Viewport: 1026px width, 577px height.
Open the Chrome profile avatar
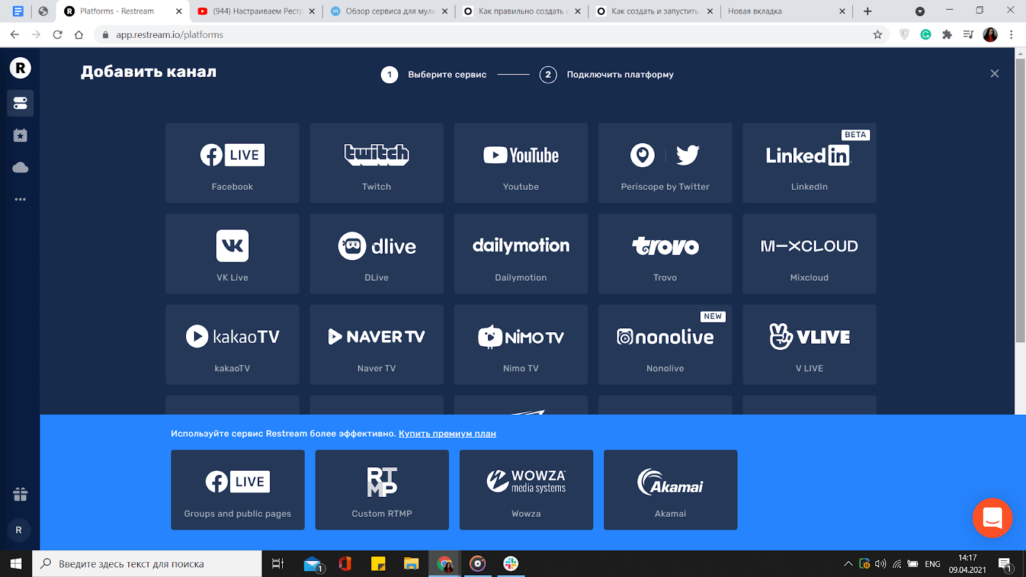tap(990, 35)
